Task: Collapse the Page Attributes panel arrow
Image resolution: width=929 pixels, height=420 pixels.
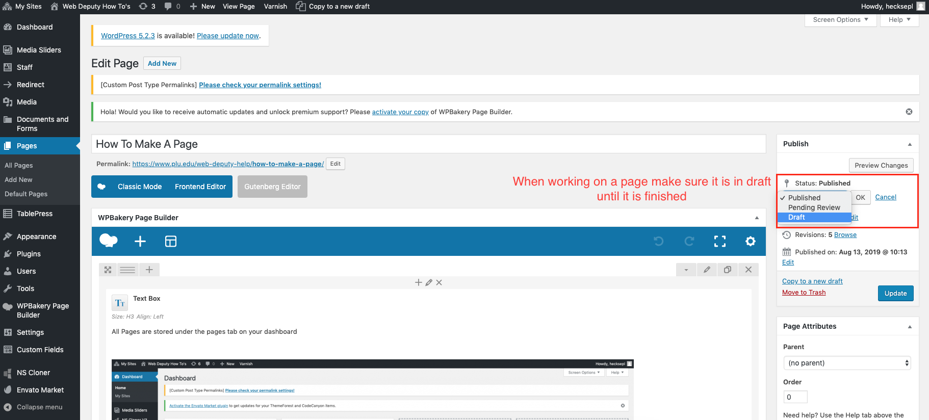Action: [x=910, y=327]
